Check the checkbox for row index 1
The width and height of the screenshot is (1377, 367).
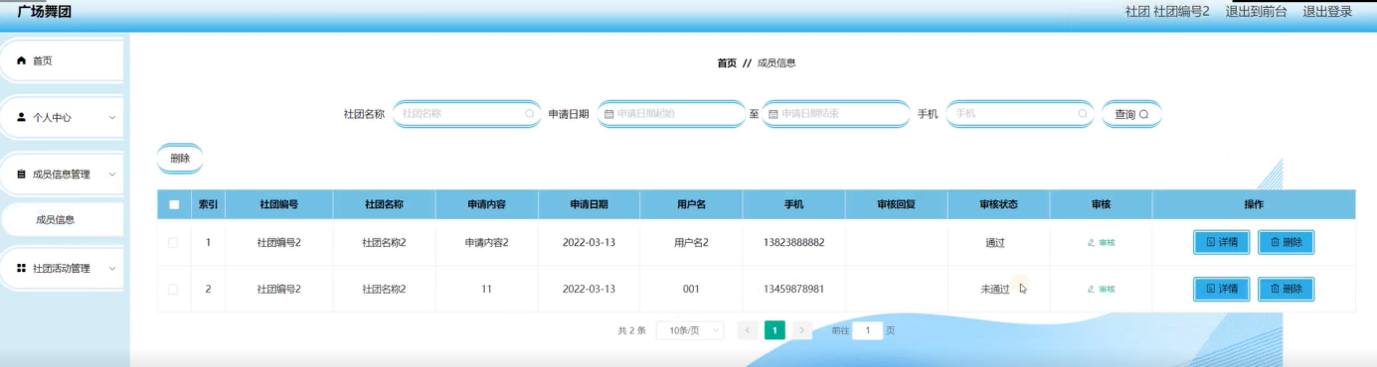coord(174,243)
